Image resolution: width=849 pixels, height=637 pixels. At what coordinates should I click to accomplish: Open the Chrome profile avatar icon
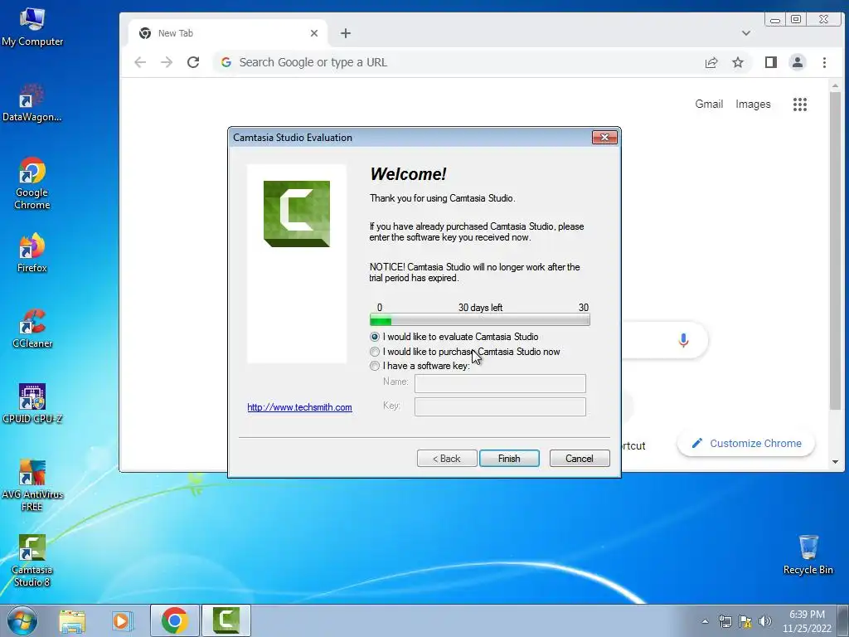click(x=797, y=62)
